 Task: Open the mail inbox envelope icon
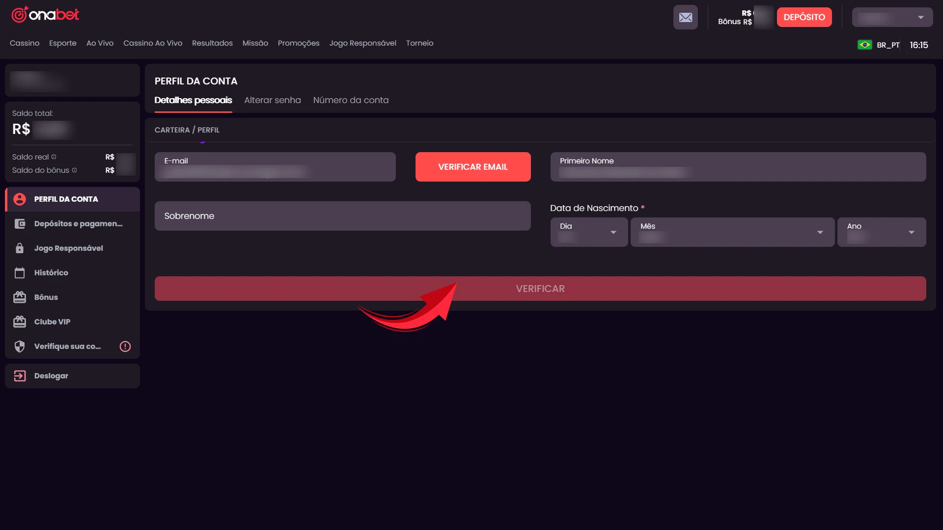click(x=685, y=18)
